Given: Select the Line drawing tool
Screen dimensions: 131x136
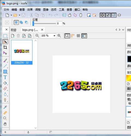Looking at the screenshot, I should 5,66.
